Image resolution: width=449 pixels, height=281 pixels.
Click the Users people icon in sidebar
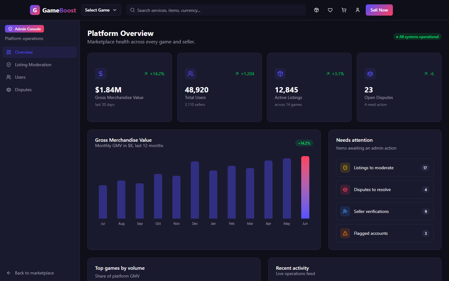click(9, 77)
